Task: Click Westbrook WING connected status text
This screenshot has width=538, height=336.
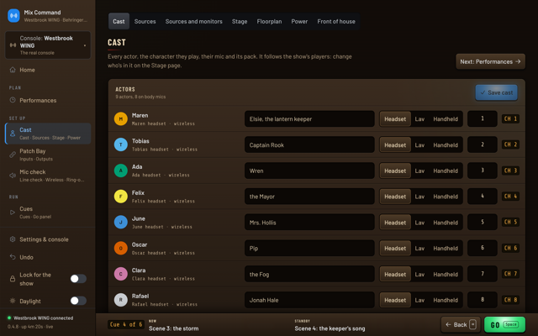Action: [x=43, y=318]
